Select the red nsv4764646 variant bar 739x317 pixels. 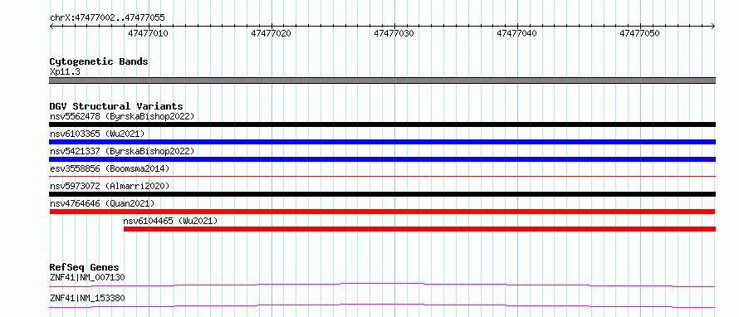pos(382,212)
